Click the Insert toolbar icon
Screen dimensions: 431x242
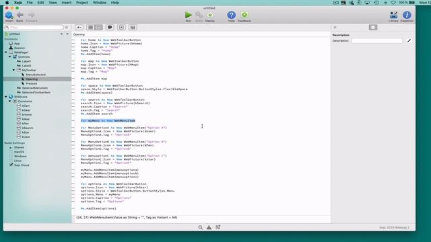(9, 16)
